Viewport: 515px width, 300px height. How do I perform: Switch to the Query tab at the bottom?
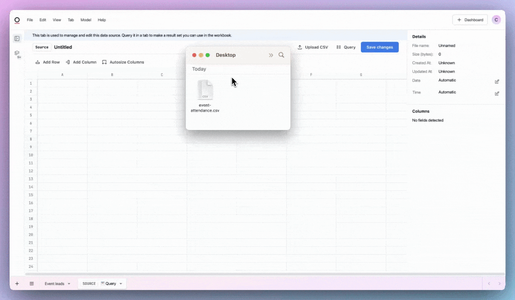[110, 283]
